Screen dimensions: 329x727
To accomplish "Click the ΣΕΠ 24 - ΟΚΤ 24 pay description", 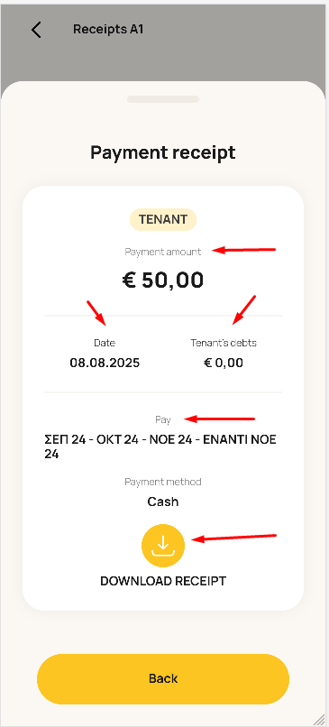I will (x=160, y=447).
